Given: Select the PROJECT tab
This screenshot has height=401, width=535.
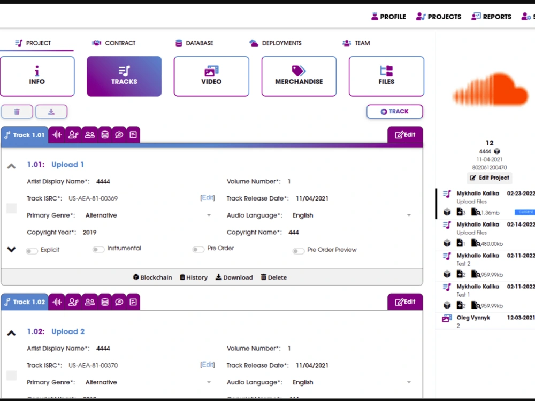Looking at the screenshot, I should pyautogui.click(x=33, y=43).
